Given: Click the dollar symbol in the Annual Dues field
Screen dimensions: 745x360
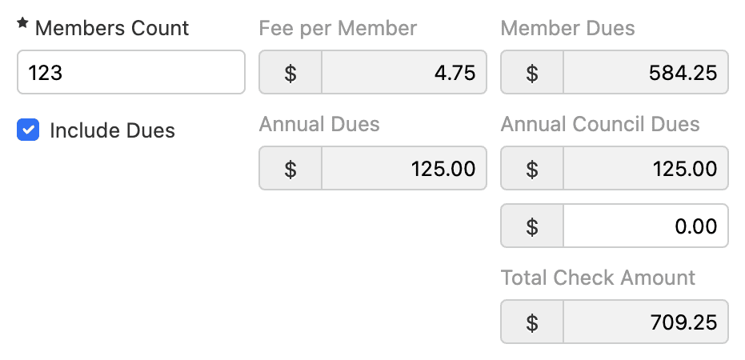Looking at the screenshot, I should coord(290,168).
